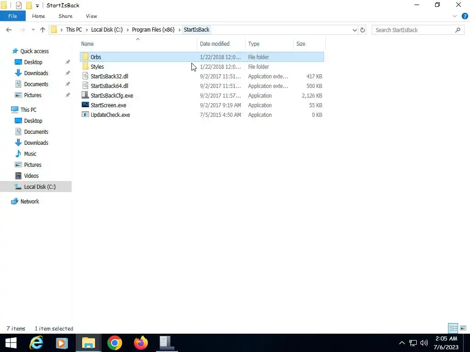Sort by the Size column header

309,44
